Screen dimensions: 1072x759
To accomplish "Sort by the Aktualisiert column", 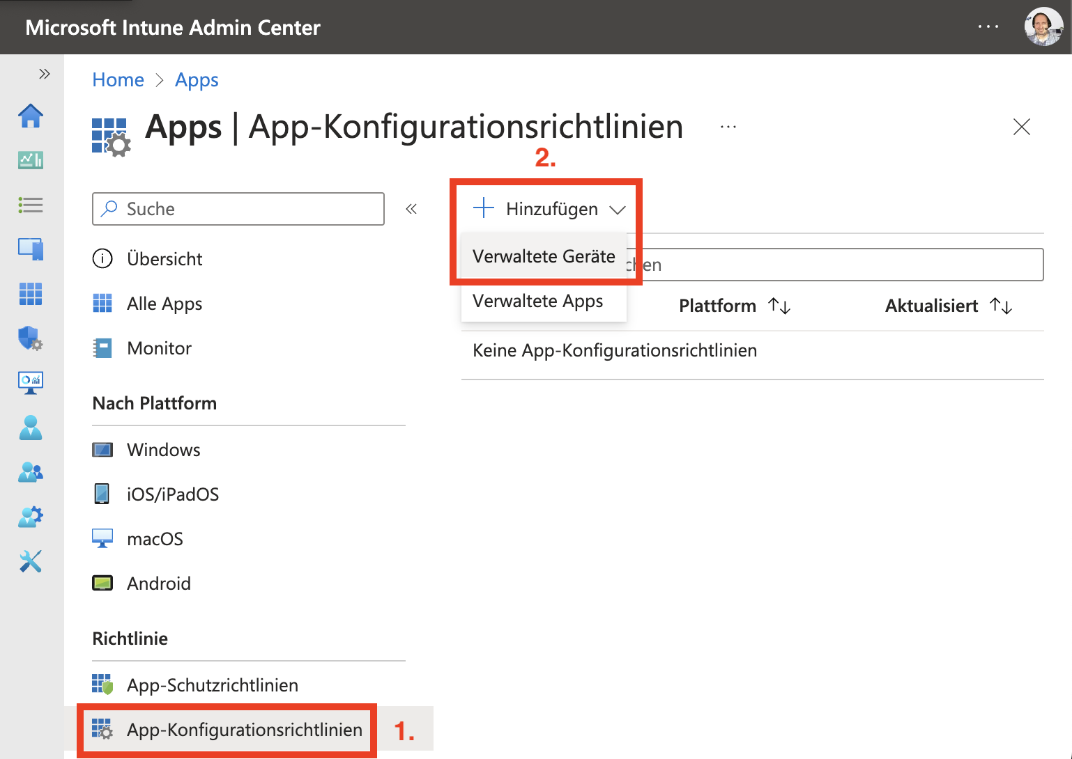I will point(949,306).
